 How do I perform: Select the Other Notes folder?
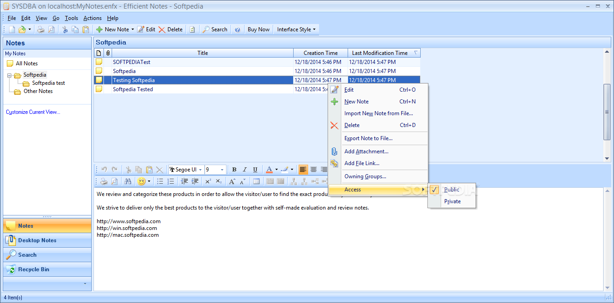coord(38,91)
